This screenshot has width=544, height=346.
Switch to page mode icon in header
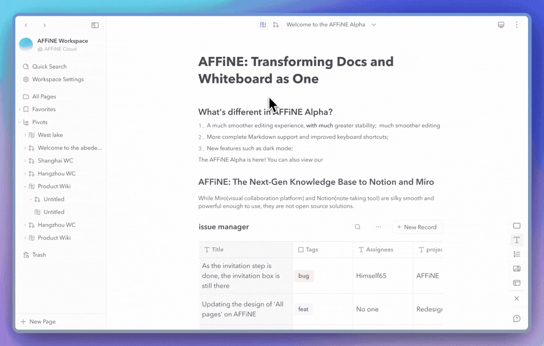click(263, 24)
